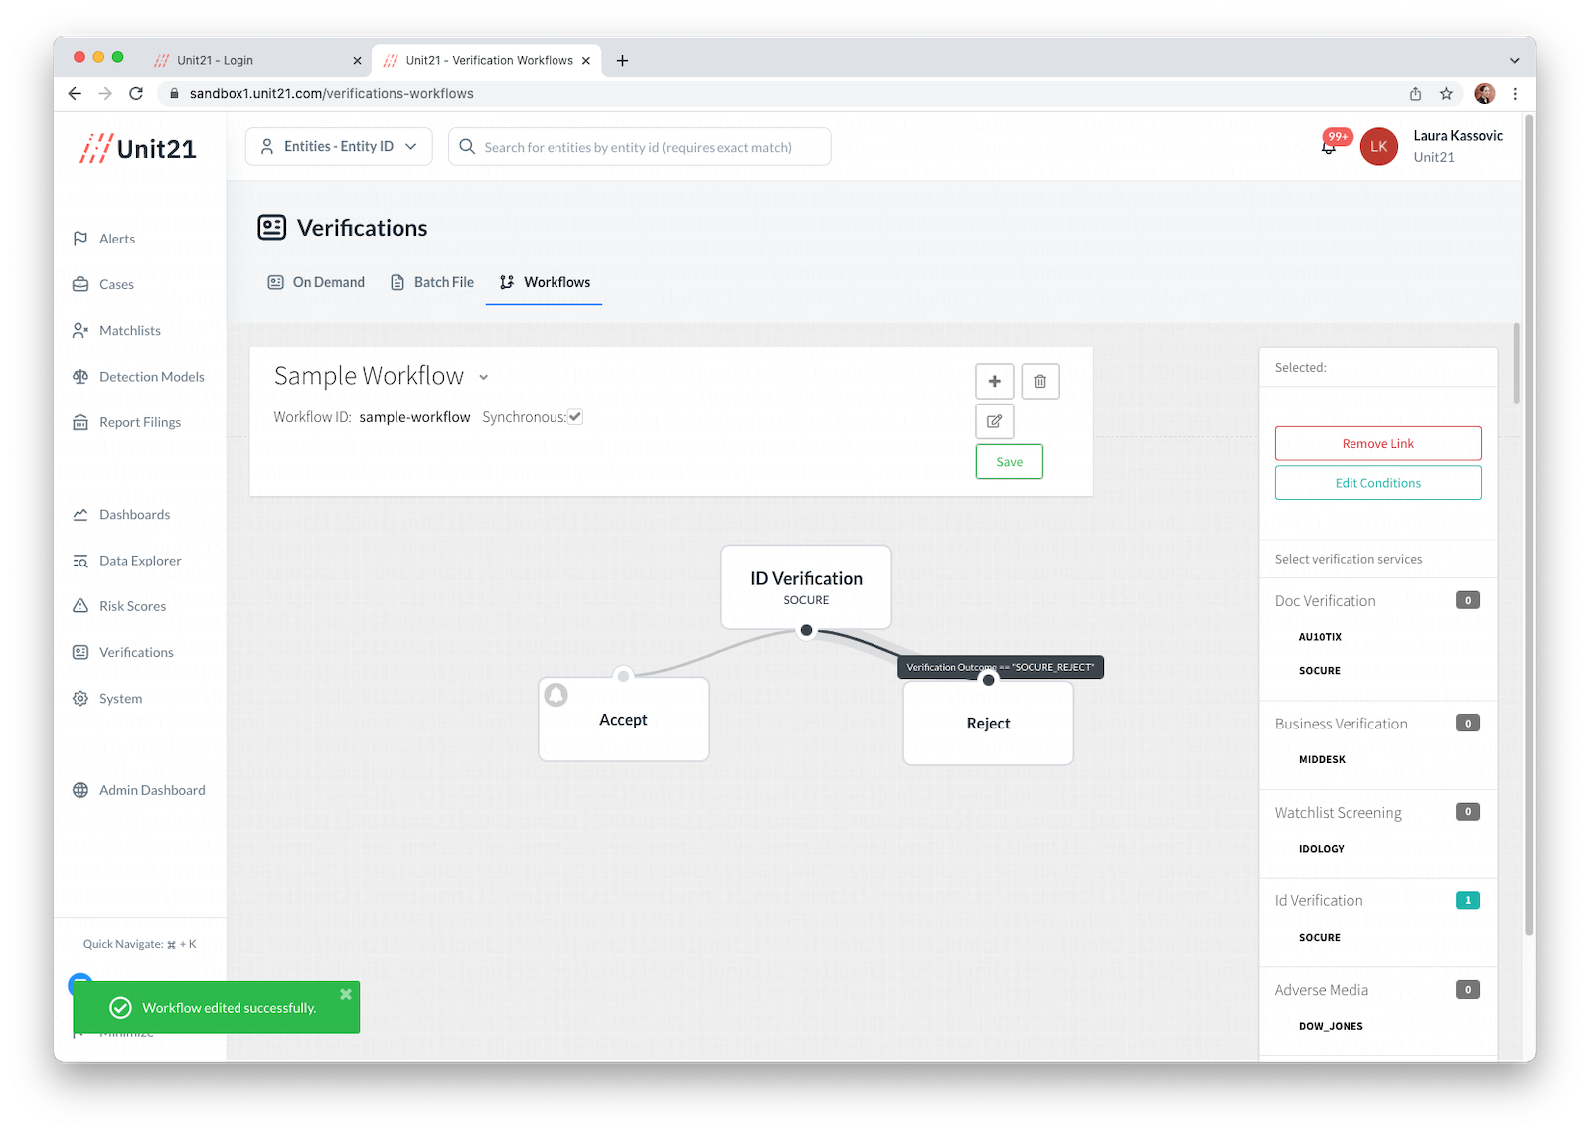Screen dimensions: 1590x1133
Task: Open Admin Dashboard
Action: (138, 790)
